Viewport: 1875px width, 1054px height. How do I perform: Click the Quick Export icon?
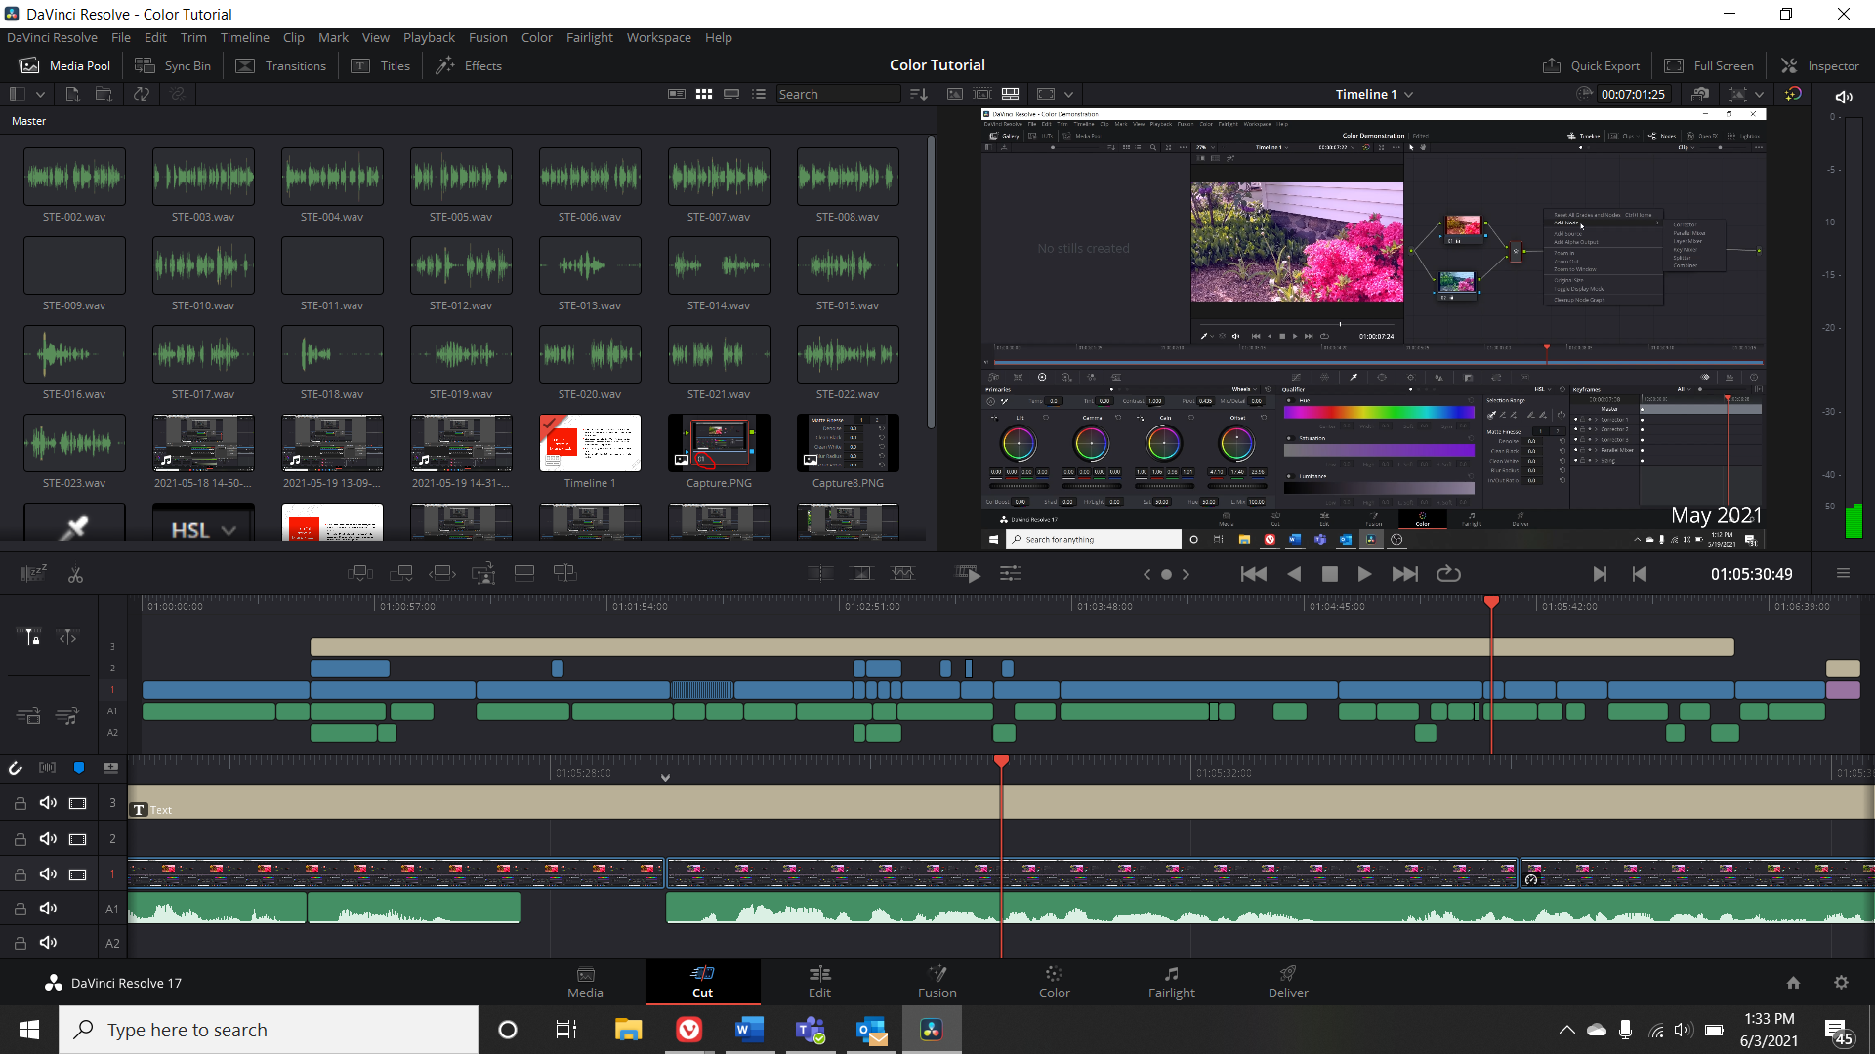tap(1551, 64)
